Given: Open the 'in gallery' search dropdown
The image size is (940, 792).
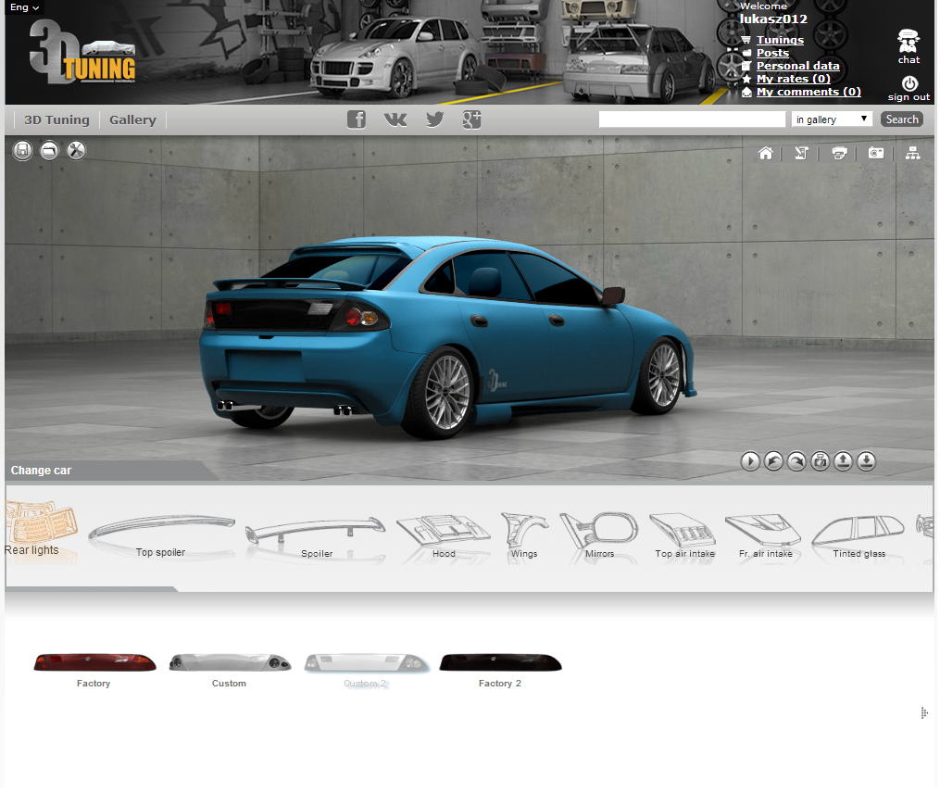Looking at the screenshot, I should [831, 119].
